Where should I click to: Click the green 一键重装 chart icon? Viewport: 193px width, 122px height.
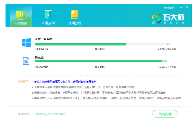tap(21, 15)
